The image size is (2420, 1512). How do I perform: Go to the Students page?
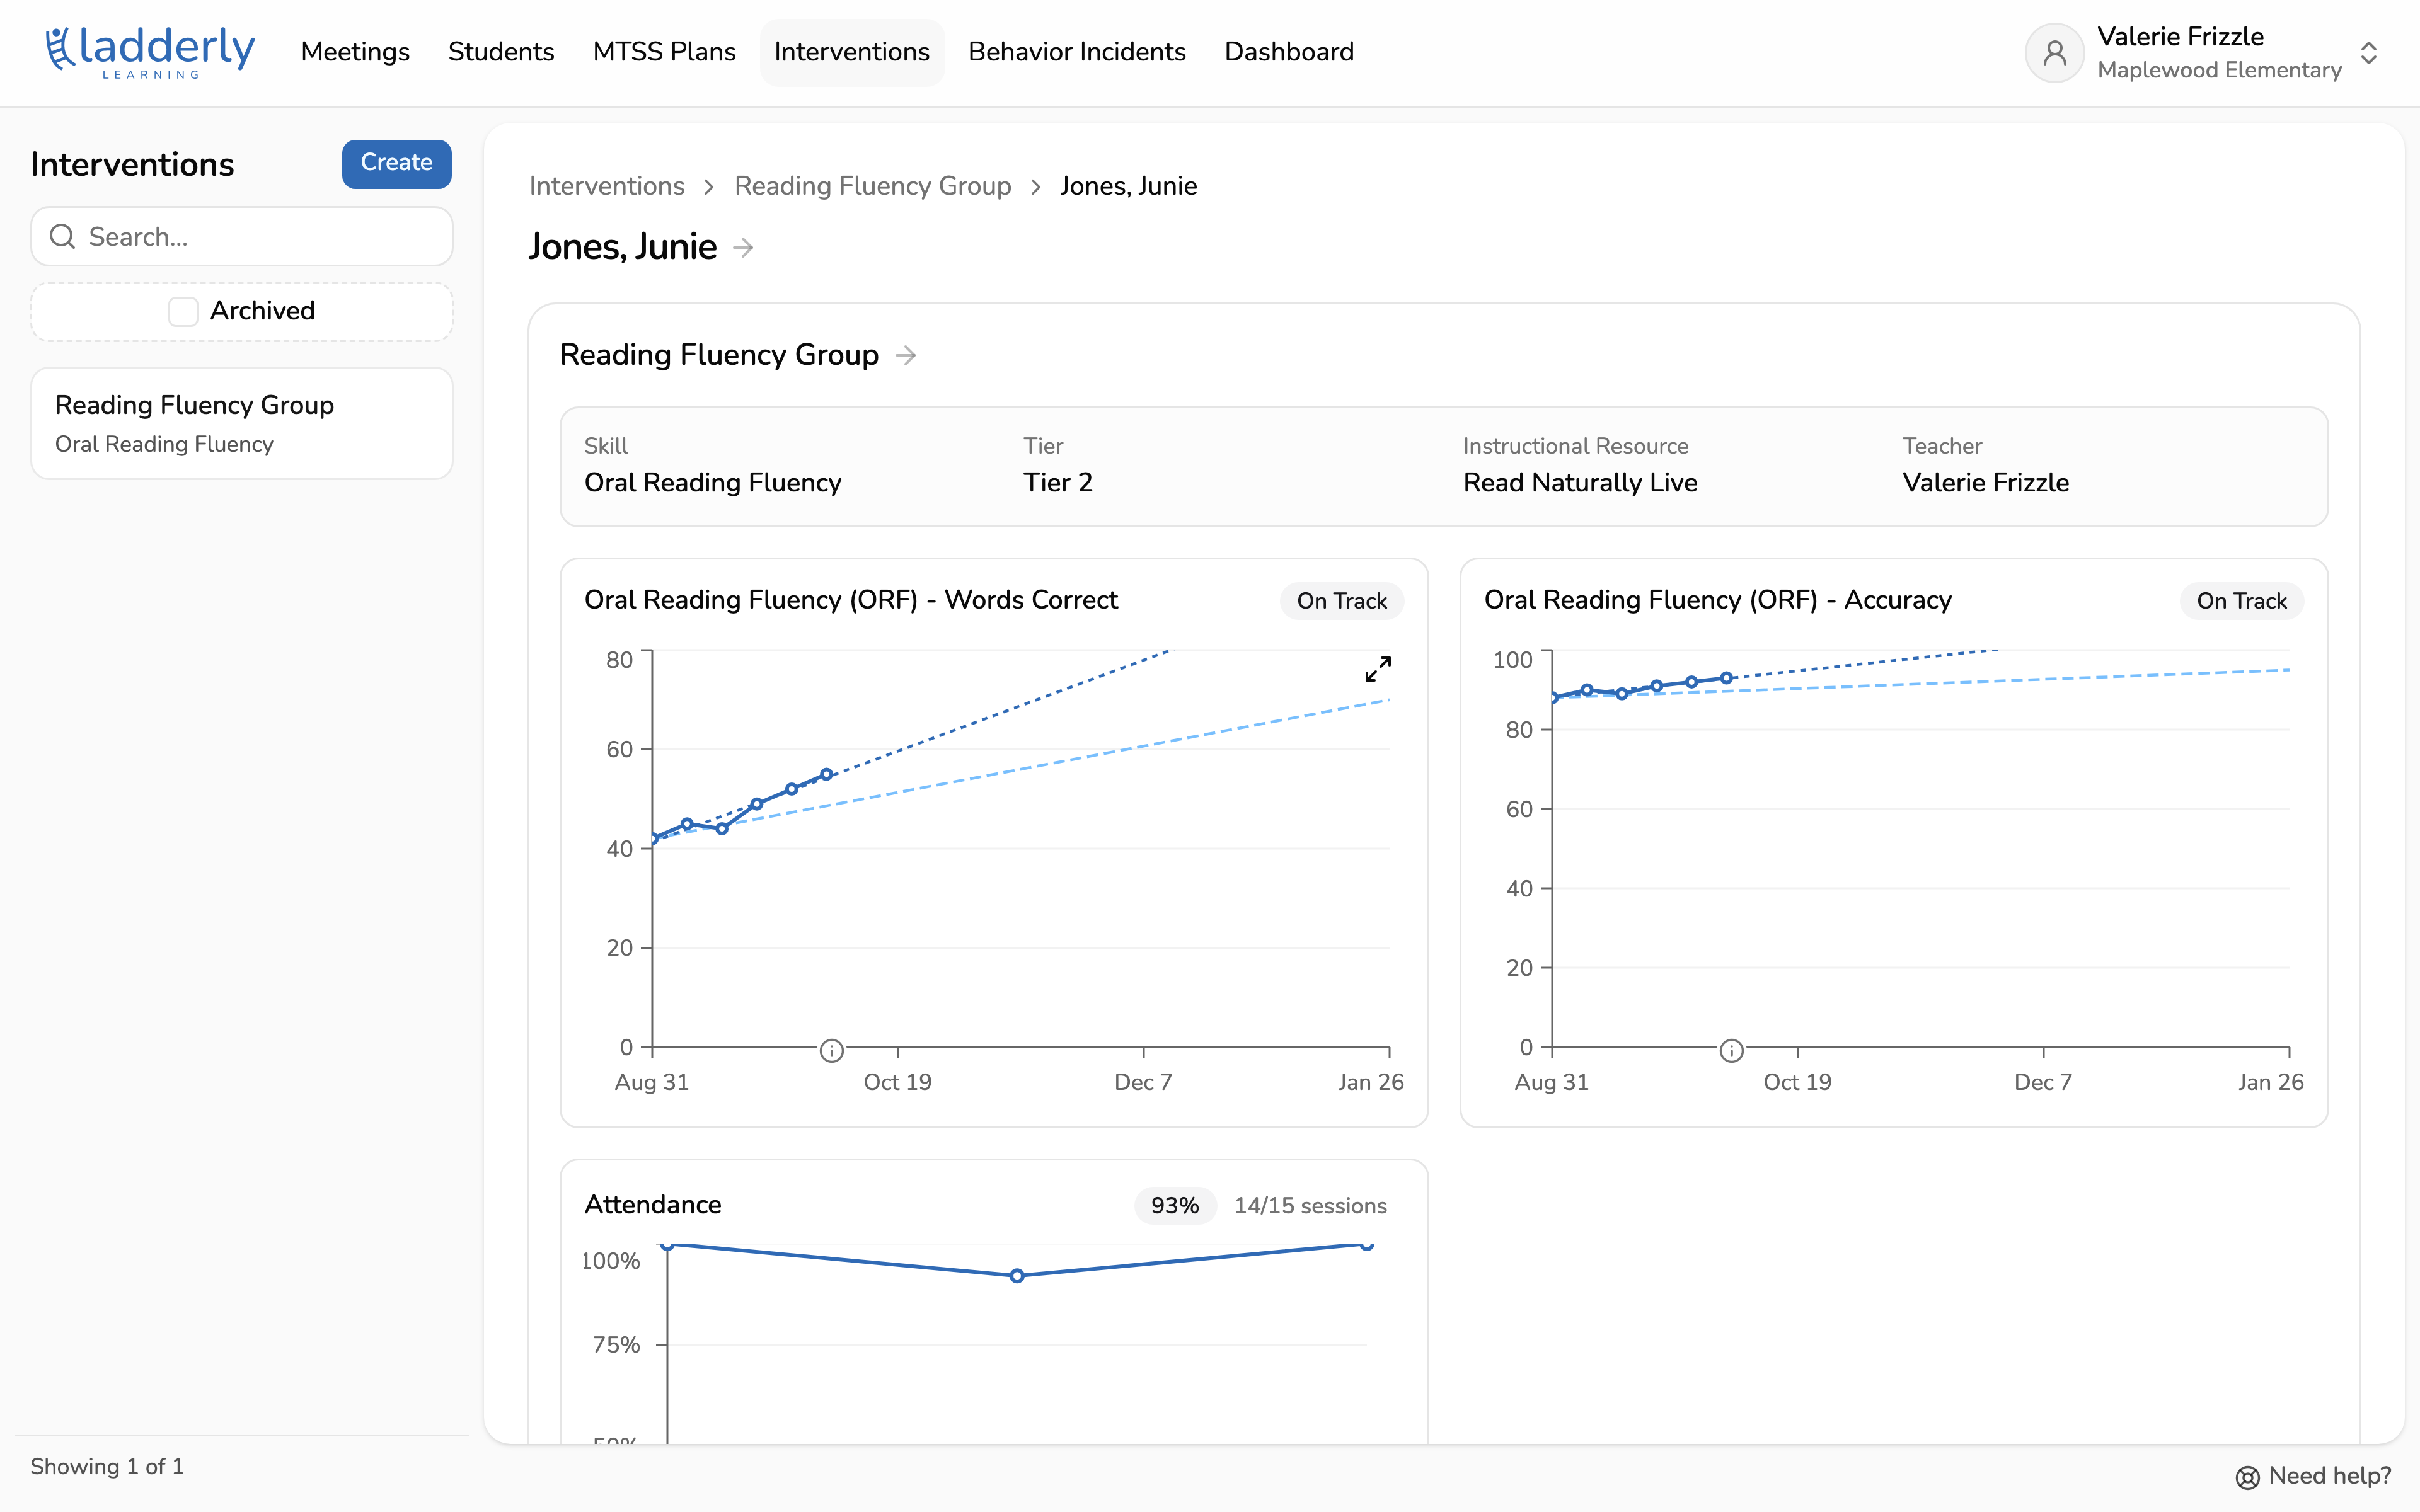(501, 52)
